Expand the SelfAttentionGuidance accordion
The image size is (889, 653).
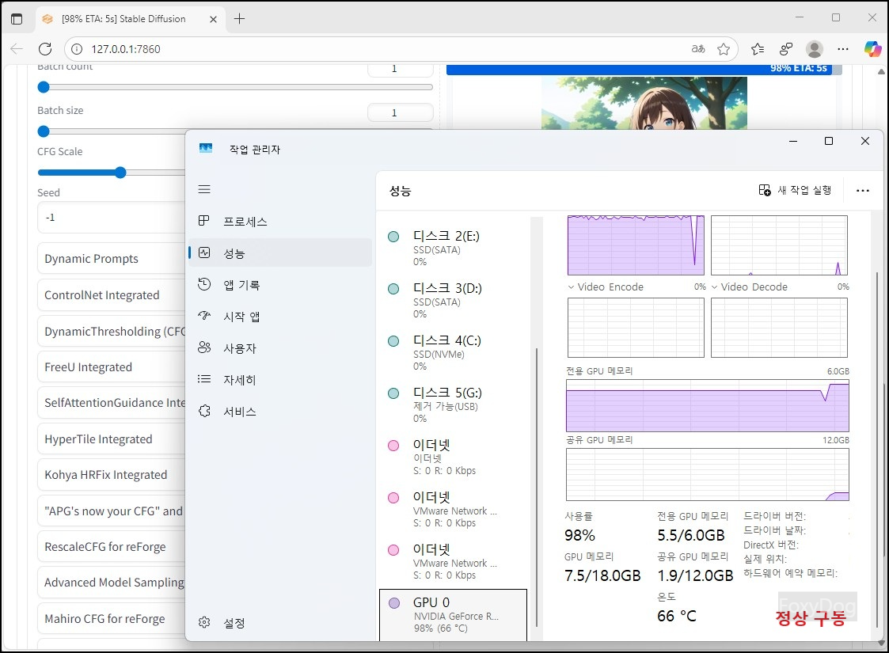(x=112, y=402)
